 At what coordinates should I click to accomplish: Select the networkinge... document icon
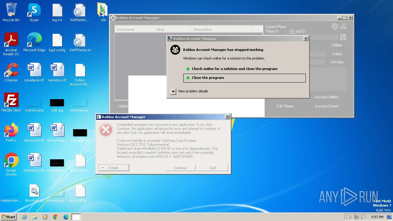(x=57, y=132)
